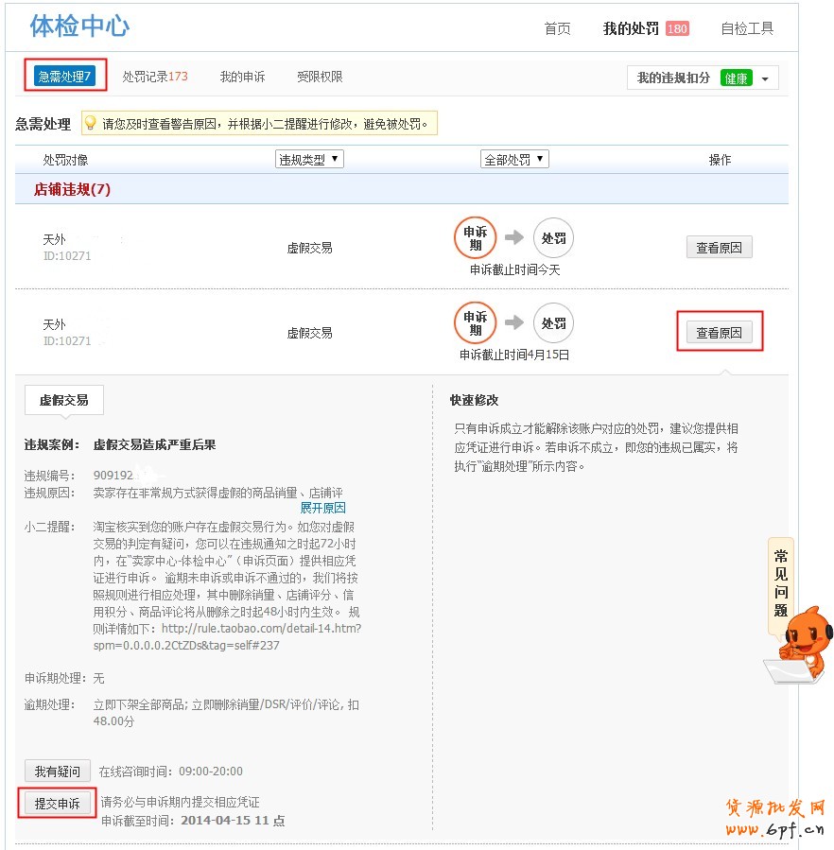This screenshot has width=834, height=850.
Task: Open the 全部处罚 dropdown filter
Action: pos(514,159)
